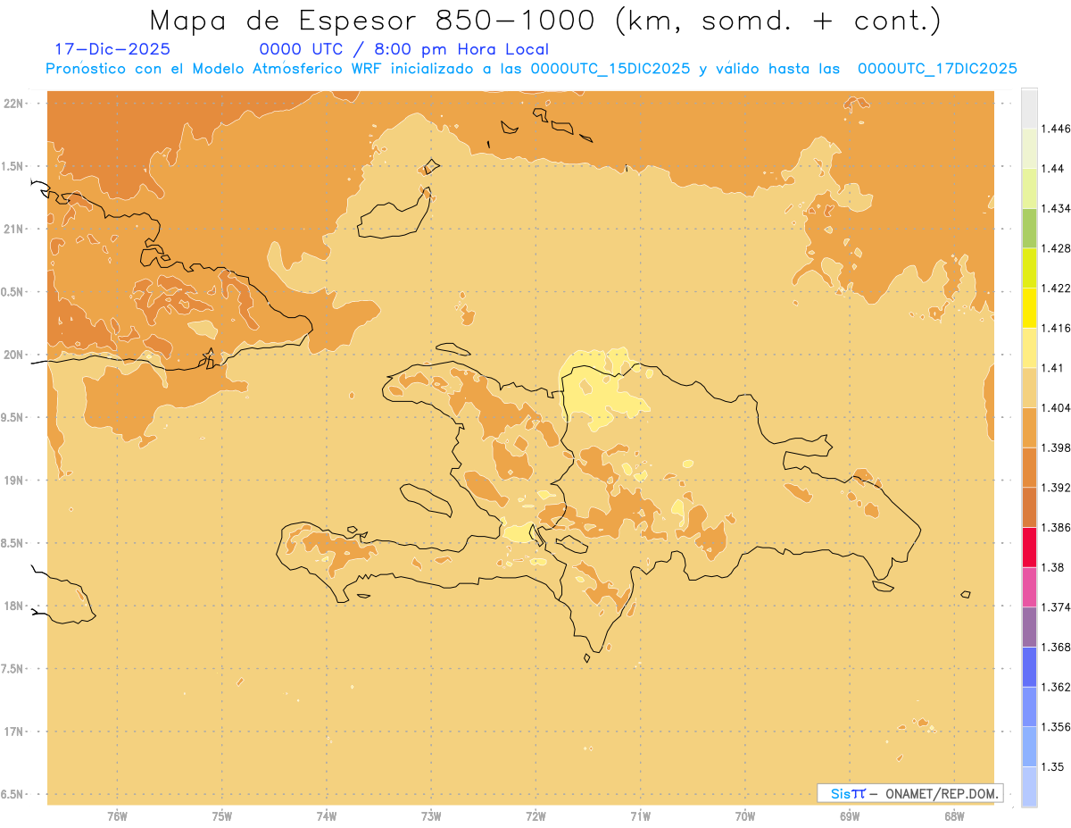The image size is (1071, 828).
Task: Click the 75W longitude label
Action: [x=222, y=817]
